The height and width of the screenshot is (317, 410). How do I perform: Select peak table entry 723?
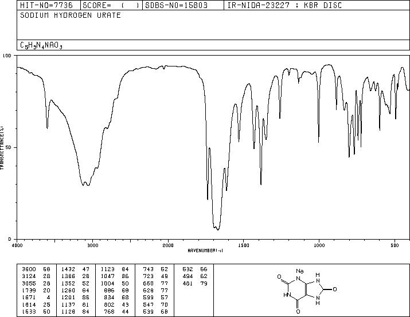point(149,276)
